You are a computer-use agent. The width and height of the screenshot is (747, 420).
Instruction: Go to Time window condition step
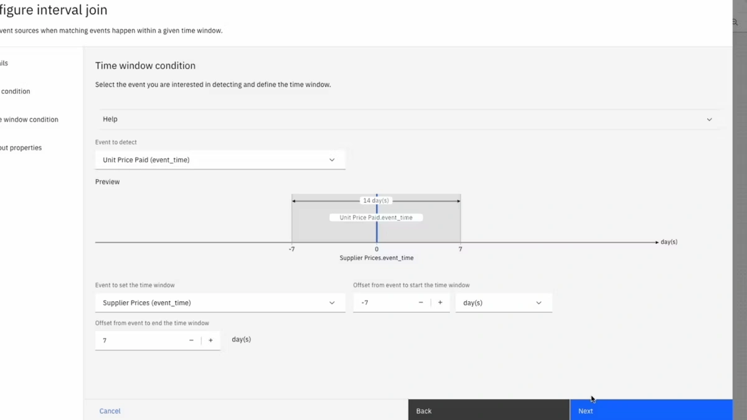click(x=30, y=119)
